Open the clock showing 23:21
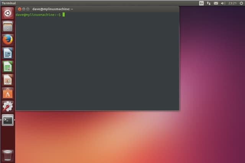This screenshot has width=245, height=163. 232,3
